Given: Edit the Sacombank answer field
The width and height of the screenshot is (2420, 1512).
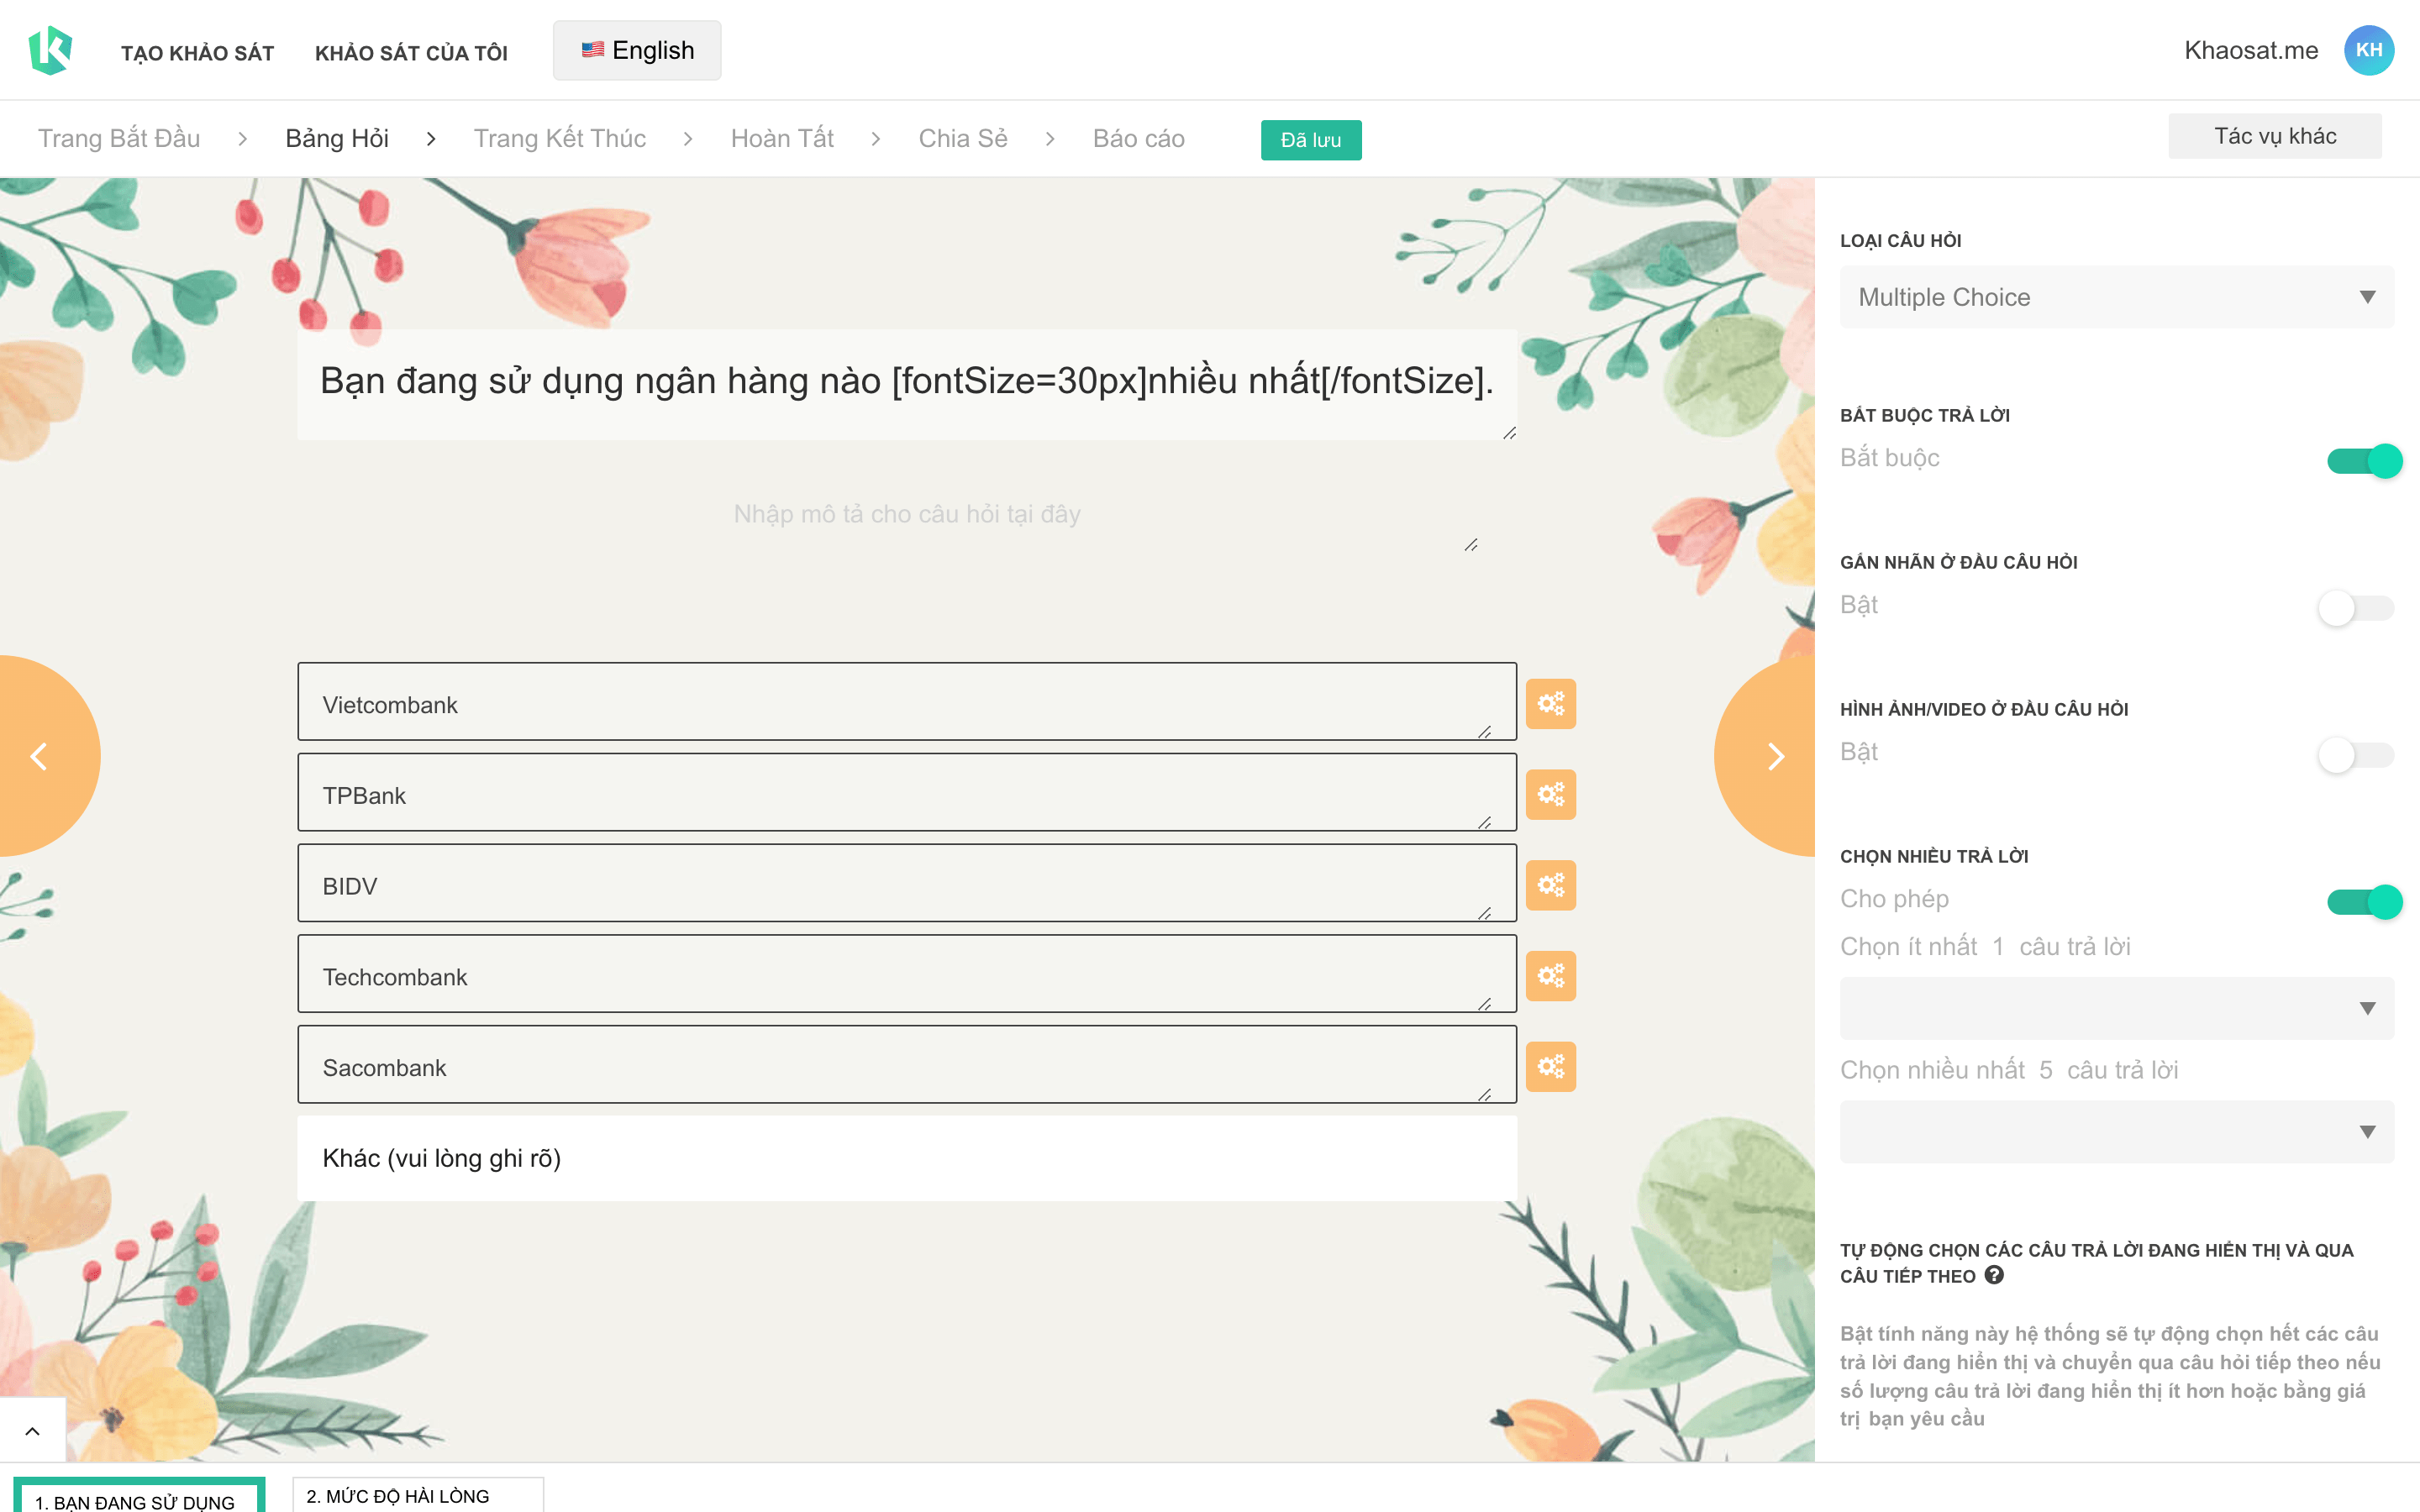Looking at the screenshot, I should pos(907,1065).
